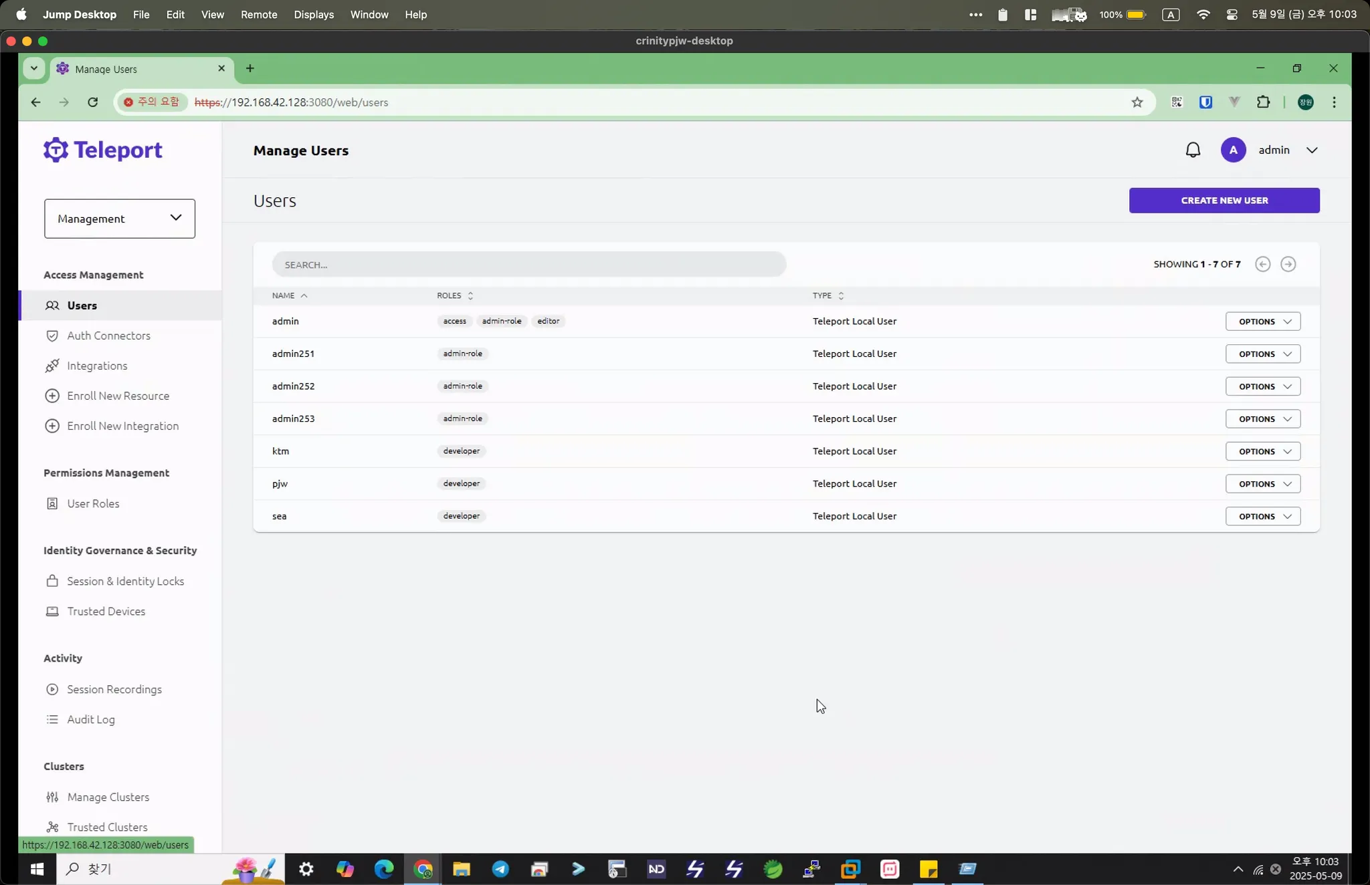Viewport: 1370px width, 885px height.
Task: Click in the users Search field
Action: coord(528,265)
